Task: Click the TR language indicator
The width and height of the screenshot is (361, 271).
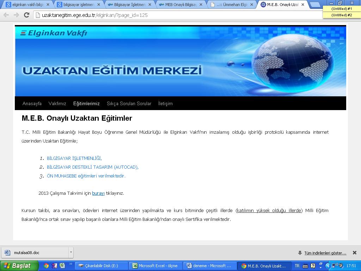Action: point(297,266)
